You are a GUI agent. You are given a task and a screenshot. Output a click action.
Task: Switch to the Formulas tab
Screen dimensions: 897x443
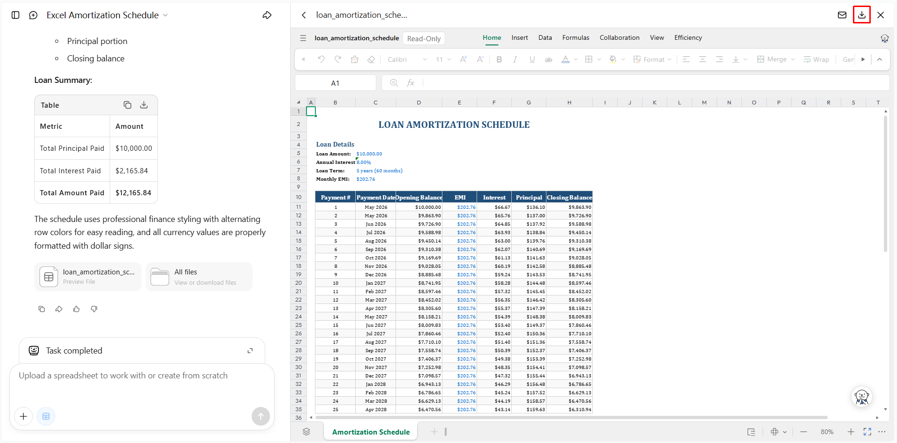pyautogui.click(x=576, y=37)
